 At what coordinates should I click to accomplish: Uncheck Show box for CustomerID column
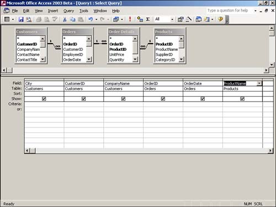coord(83,99)
